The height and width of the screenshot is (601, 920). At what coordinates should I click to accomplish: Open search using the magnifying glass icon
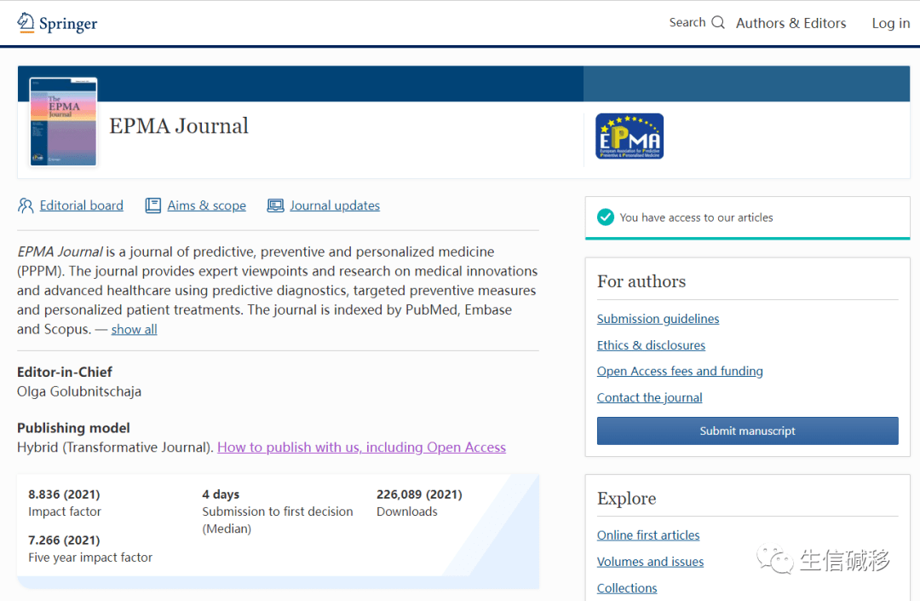pos(717,22)
